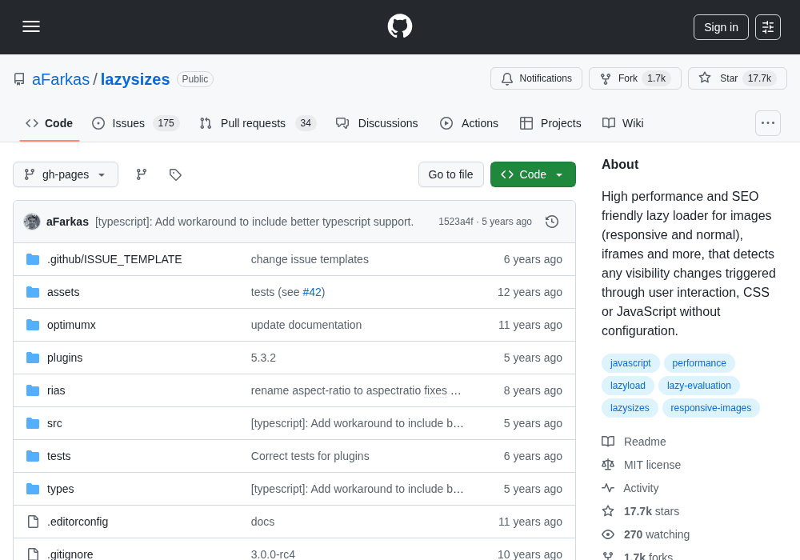800x560 pixels.
Task: Open the gh-pages branch dropdown
Action: tap(66, 174)
